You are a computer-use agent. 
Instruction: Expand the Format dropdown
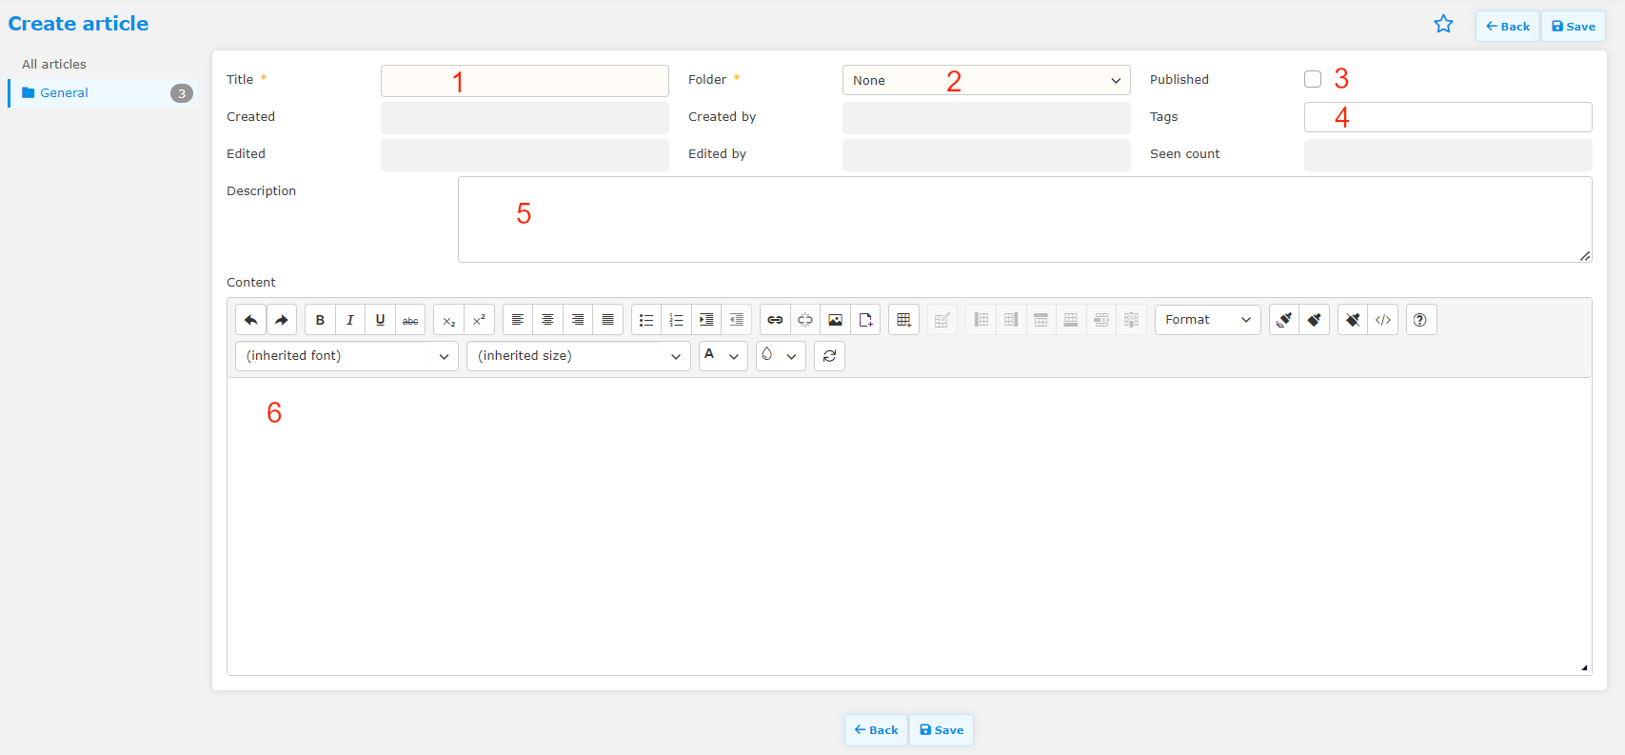[1207, 320]
